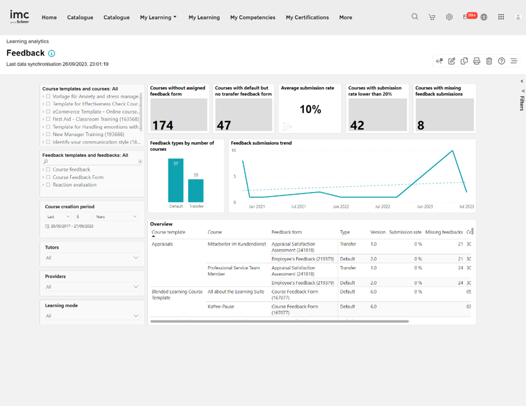Open the shopping cart icon
526x406 pixels.
pos(432,17)
